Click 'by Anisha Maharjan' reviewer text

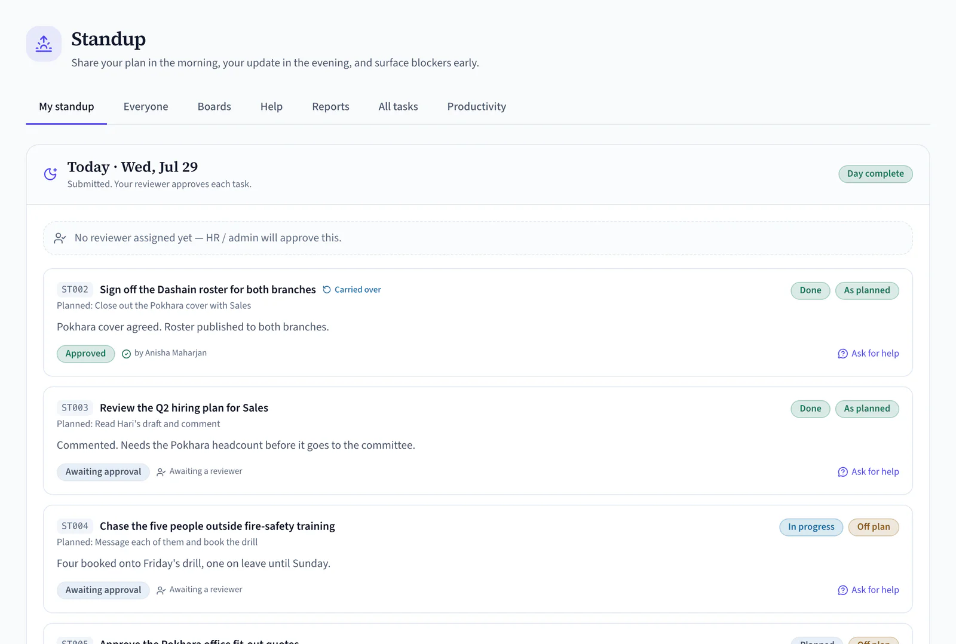(x=170, y=353)
